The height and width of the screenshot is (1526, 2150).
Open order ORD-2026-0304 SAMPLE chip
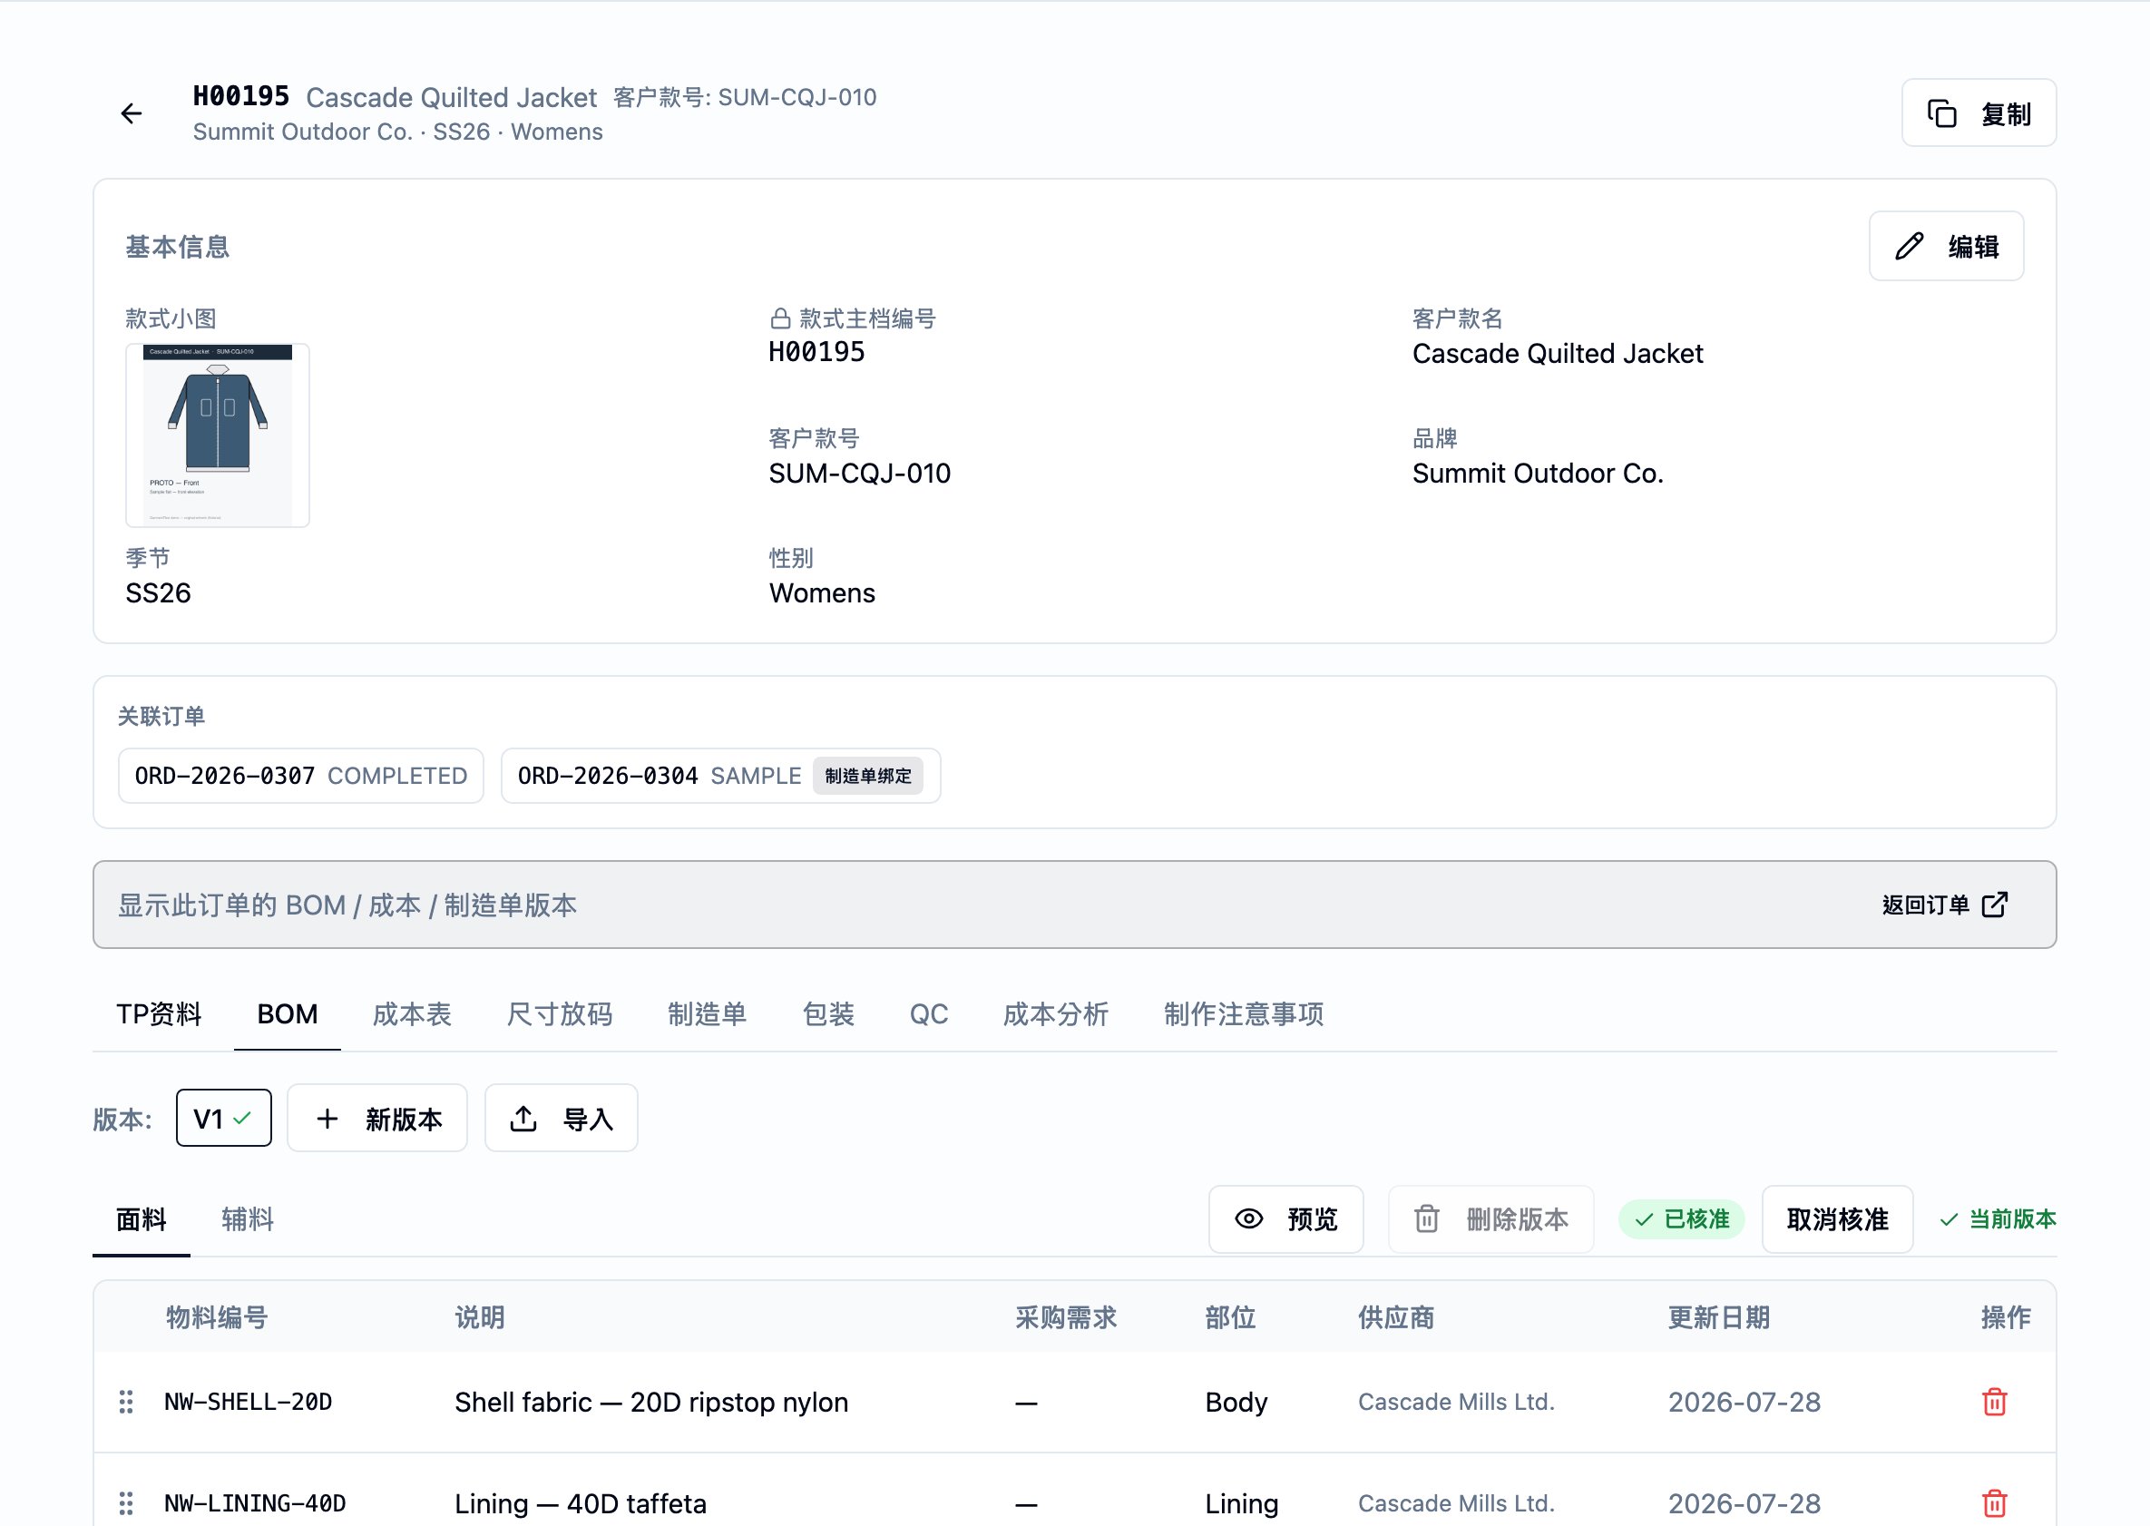(x=719, y=775)
